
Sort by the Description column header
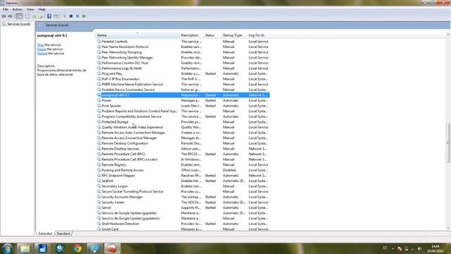192,35
